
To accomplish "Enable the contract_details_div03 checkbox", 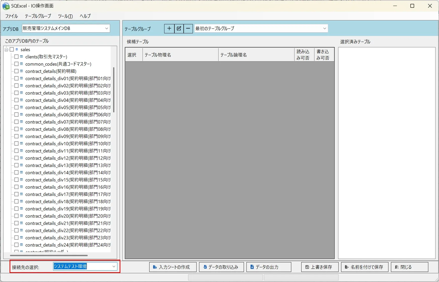I will [16, 93].
